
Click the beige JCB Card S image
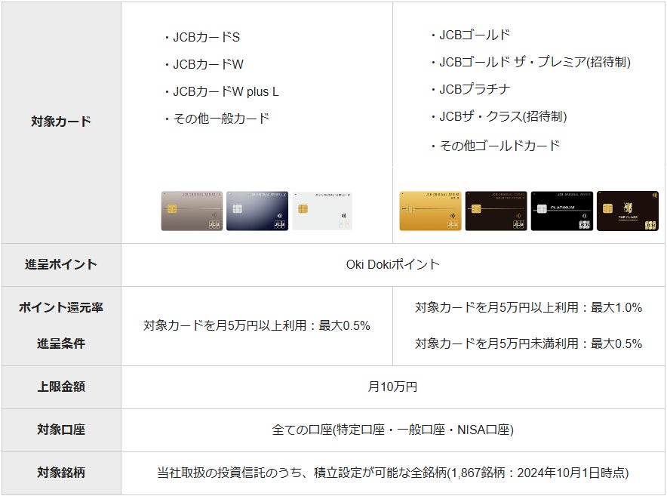(x=192, y=211)
